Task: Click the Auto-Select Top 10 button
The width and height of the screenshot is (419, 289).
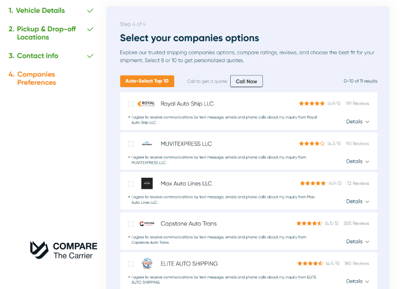Action: [x=147, y=81]
